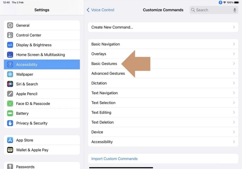Tap the Apple Pencil icon
The width and height of the screenshot is (242, 169).
point(10,94)
